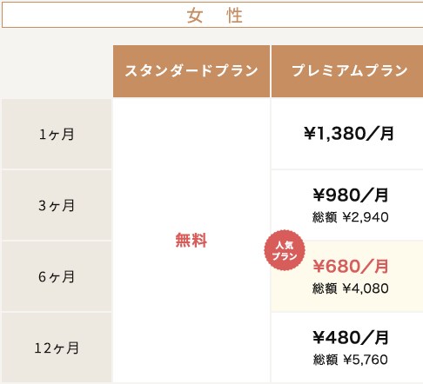Click the white standard plan free cell
This screenshot has height=384, width=423.
191,241
